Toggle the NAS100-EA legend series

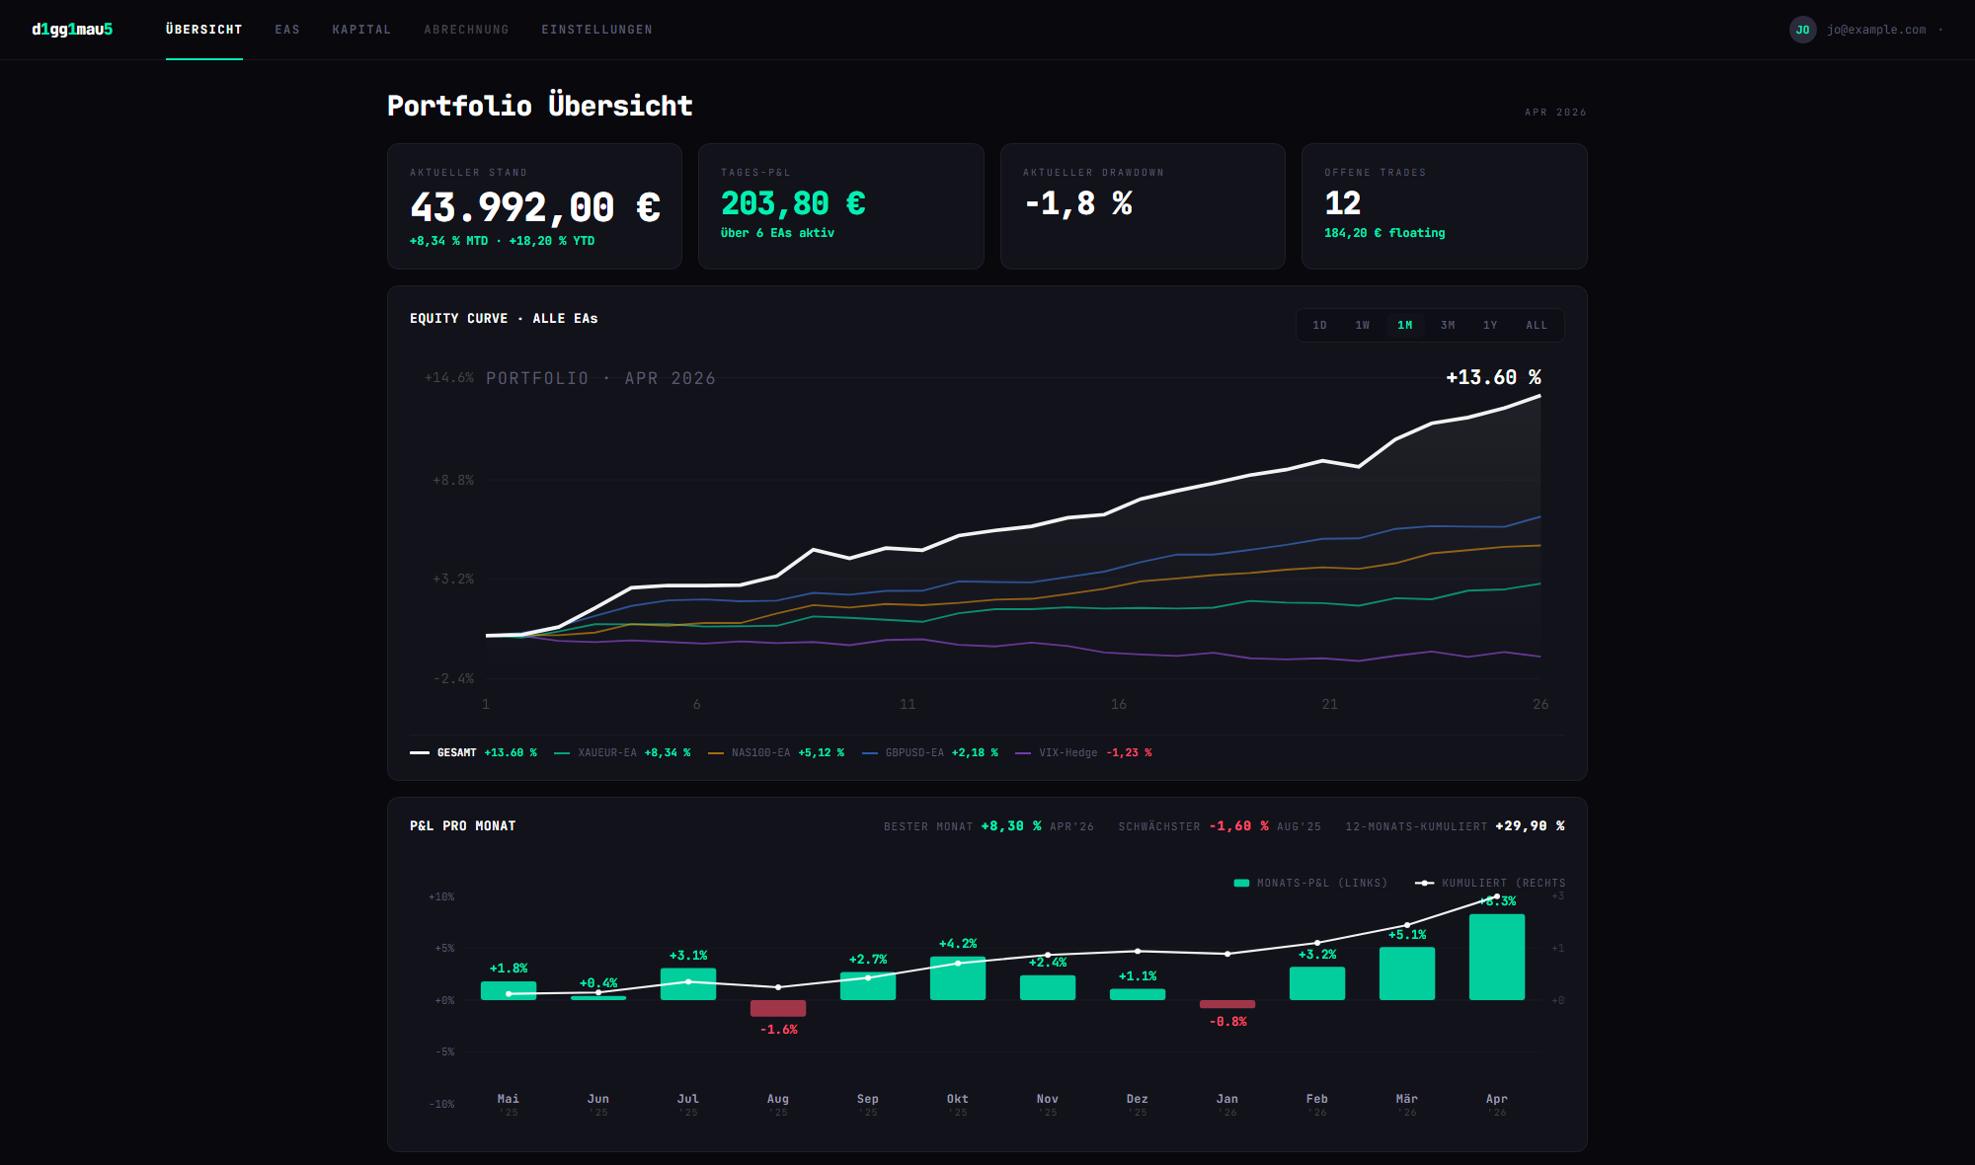(x=776, y=752)
